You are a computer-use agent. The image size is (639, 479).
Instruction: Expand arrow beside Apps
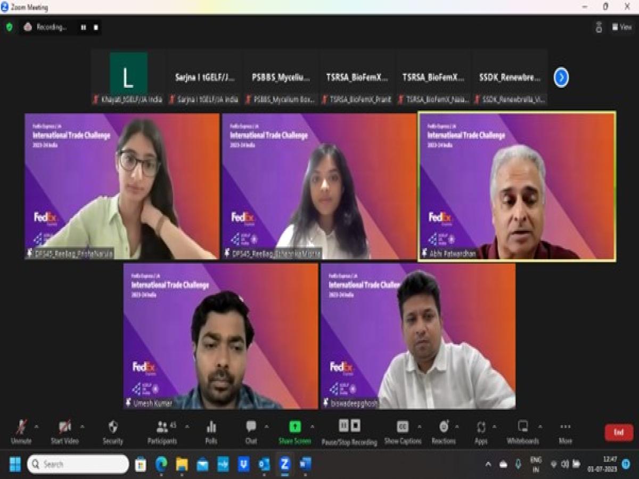(495, 427)
